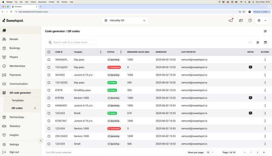Image resolution: width=272 pixels, height=156 pixels.
Task: Open the language globe dropdown
Action: point(262,20)
